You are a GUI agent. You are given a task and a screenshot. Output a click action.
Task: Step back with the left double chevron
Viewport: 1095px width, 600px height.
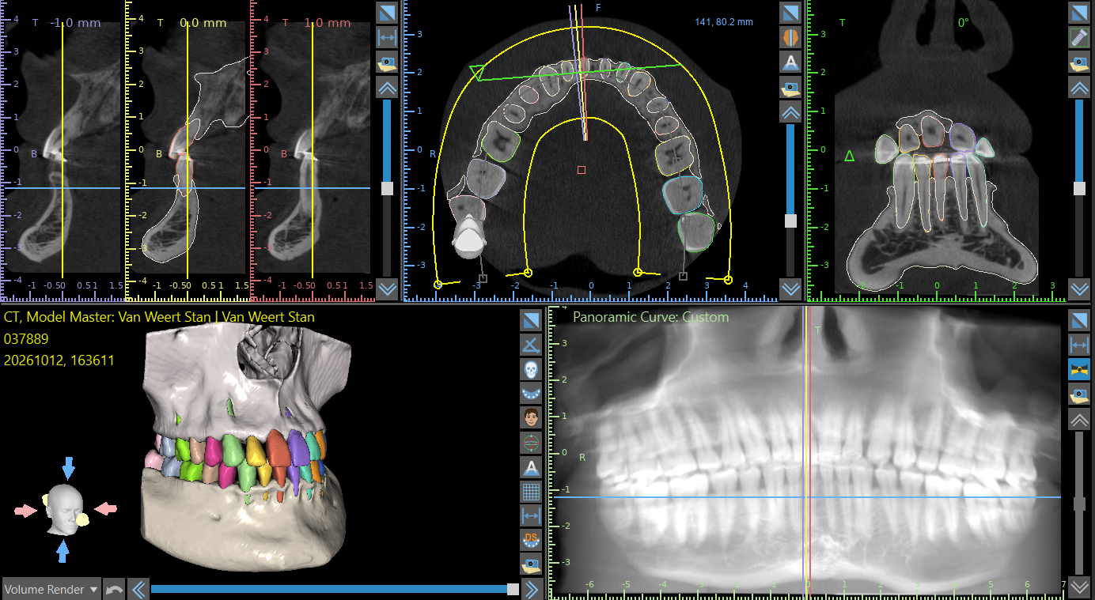pos(138,589)
